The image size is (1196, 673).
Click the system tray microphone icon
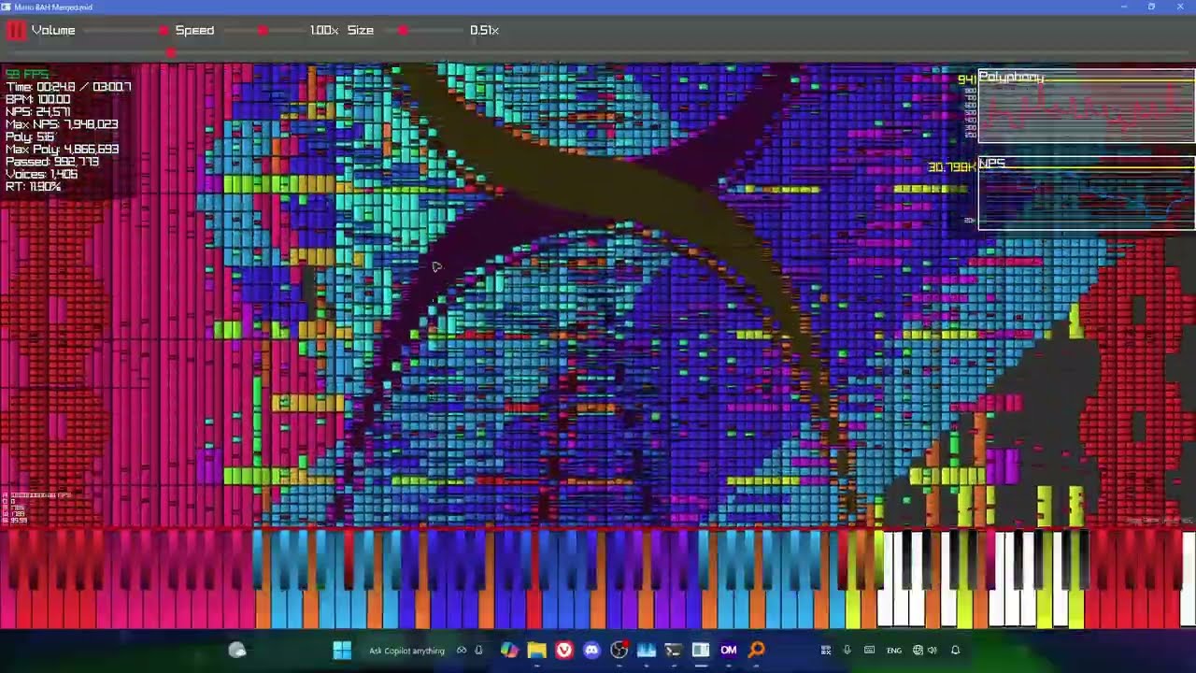tap(847, 651)
